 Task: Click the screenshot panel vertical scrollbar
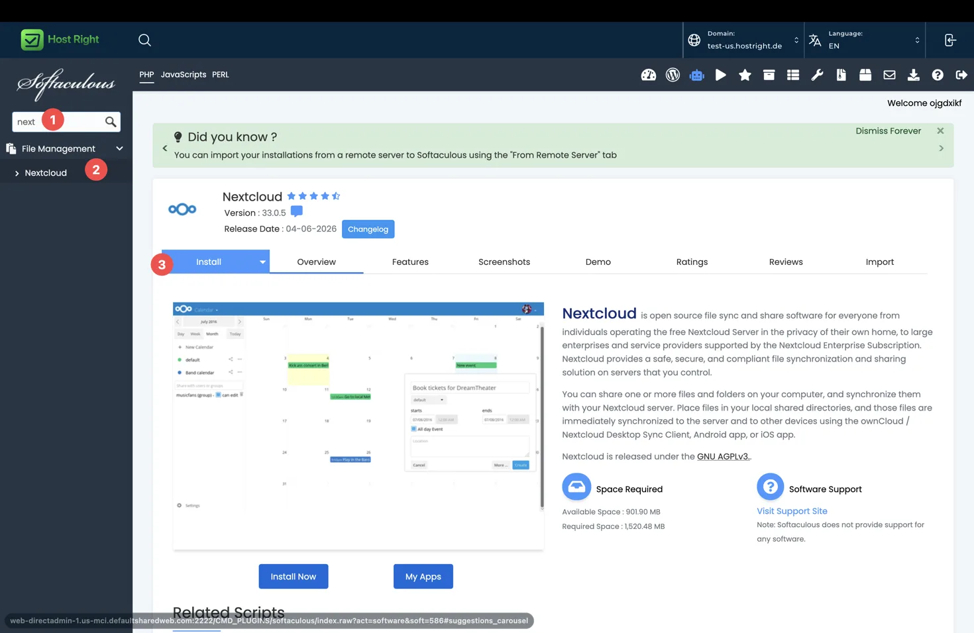tap(541, 417)
